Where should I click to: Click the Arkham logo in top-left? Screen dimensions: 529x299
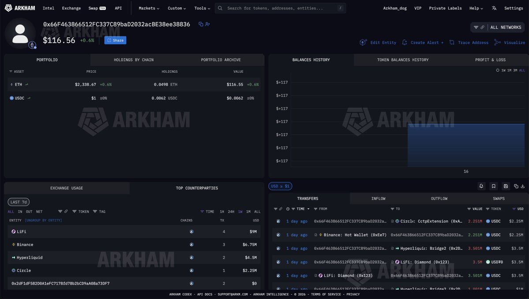(20, 8)
